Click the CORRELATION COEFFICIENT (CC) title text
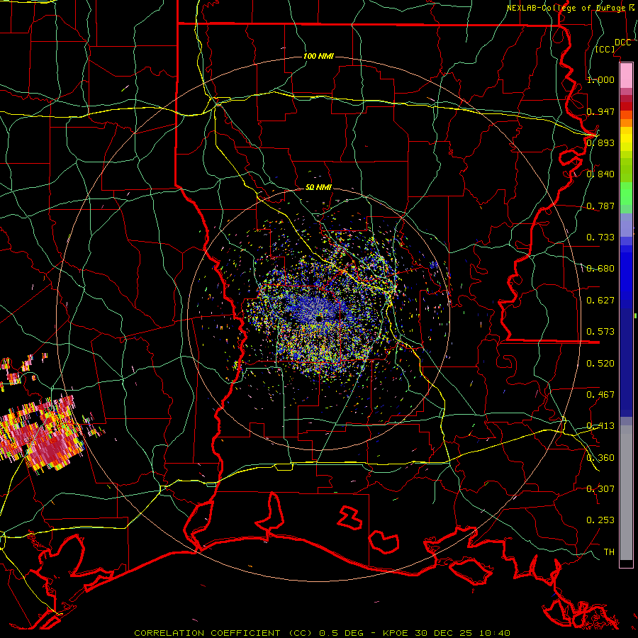 tap(223, 633)
